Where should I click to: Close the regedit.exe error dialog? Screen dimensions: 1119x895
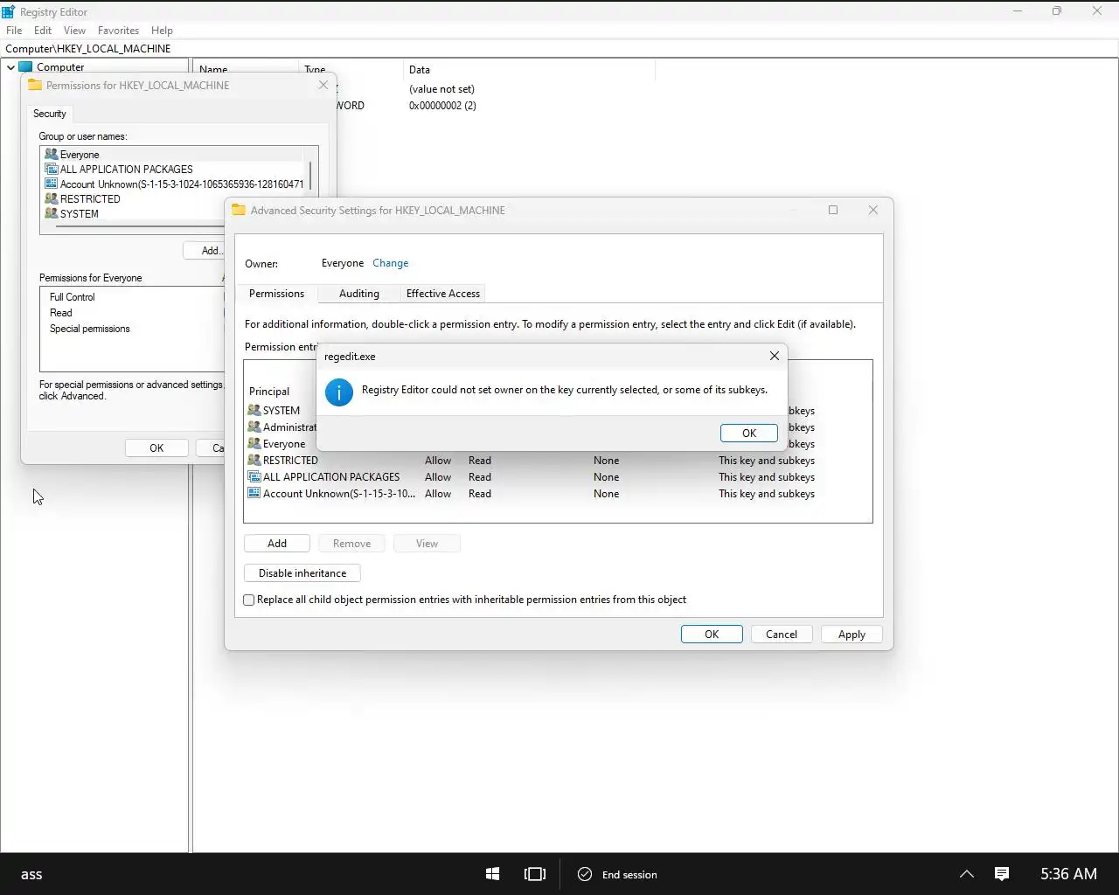774,356
